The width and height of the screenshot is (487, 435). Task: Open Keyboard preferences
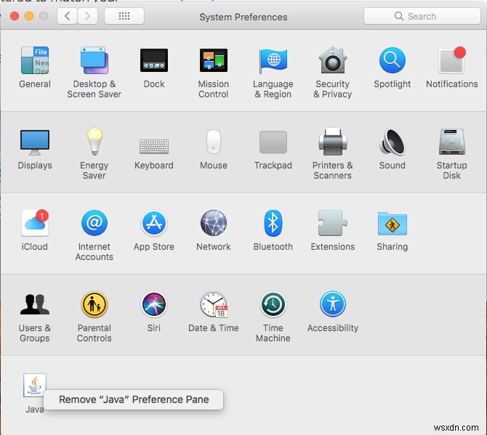[154, 146]
